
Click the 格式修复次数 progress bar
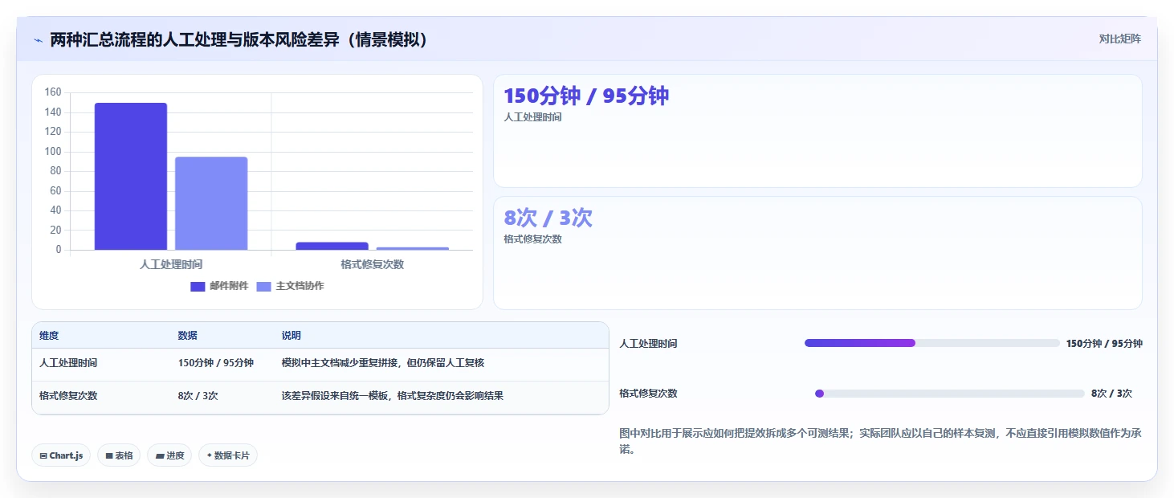[949, 394]
